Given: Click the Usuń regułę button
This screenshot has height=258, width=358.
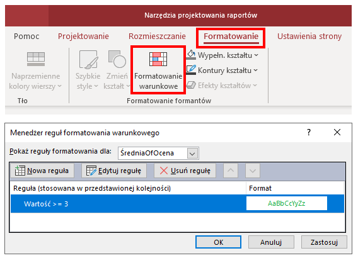Looking at the screenshot, I should pyautogui.click(x=185, y=171).
